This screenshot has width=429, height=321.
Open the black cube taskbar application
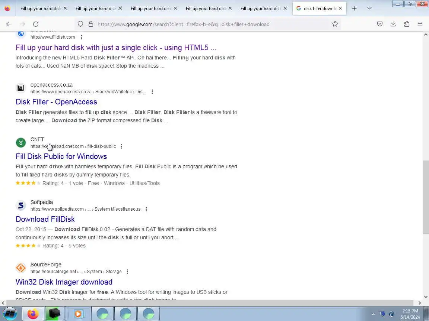coord(54,314)
